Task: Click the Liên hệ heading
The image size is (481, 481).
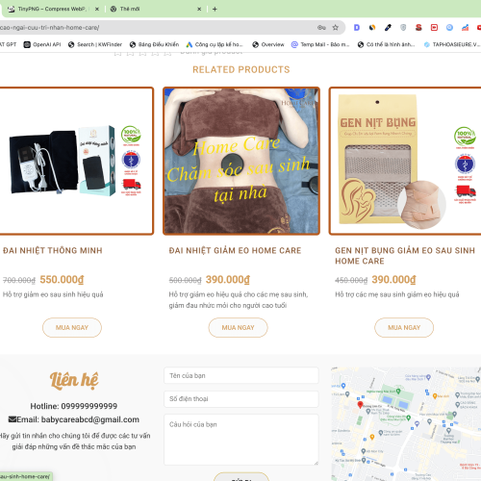Action: click(74, 380)
